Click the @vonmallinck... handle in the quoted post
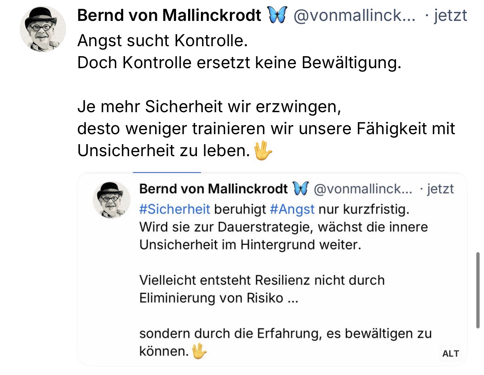Screen dimensions: 484x375 [x=363, y=189]
